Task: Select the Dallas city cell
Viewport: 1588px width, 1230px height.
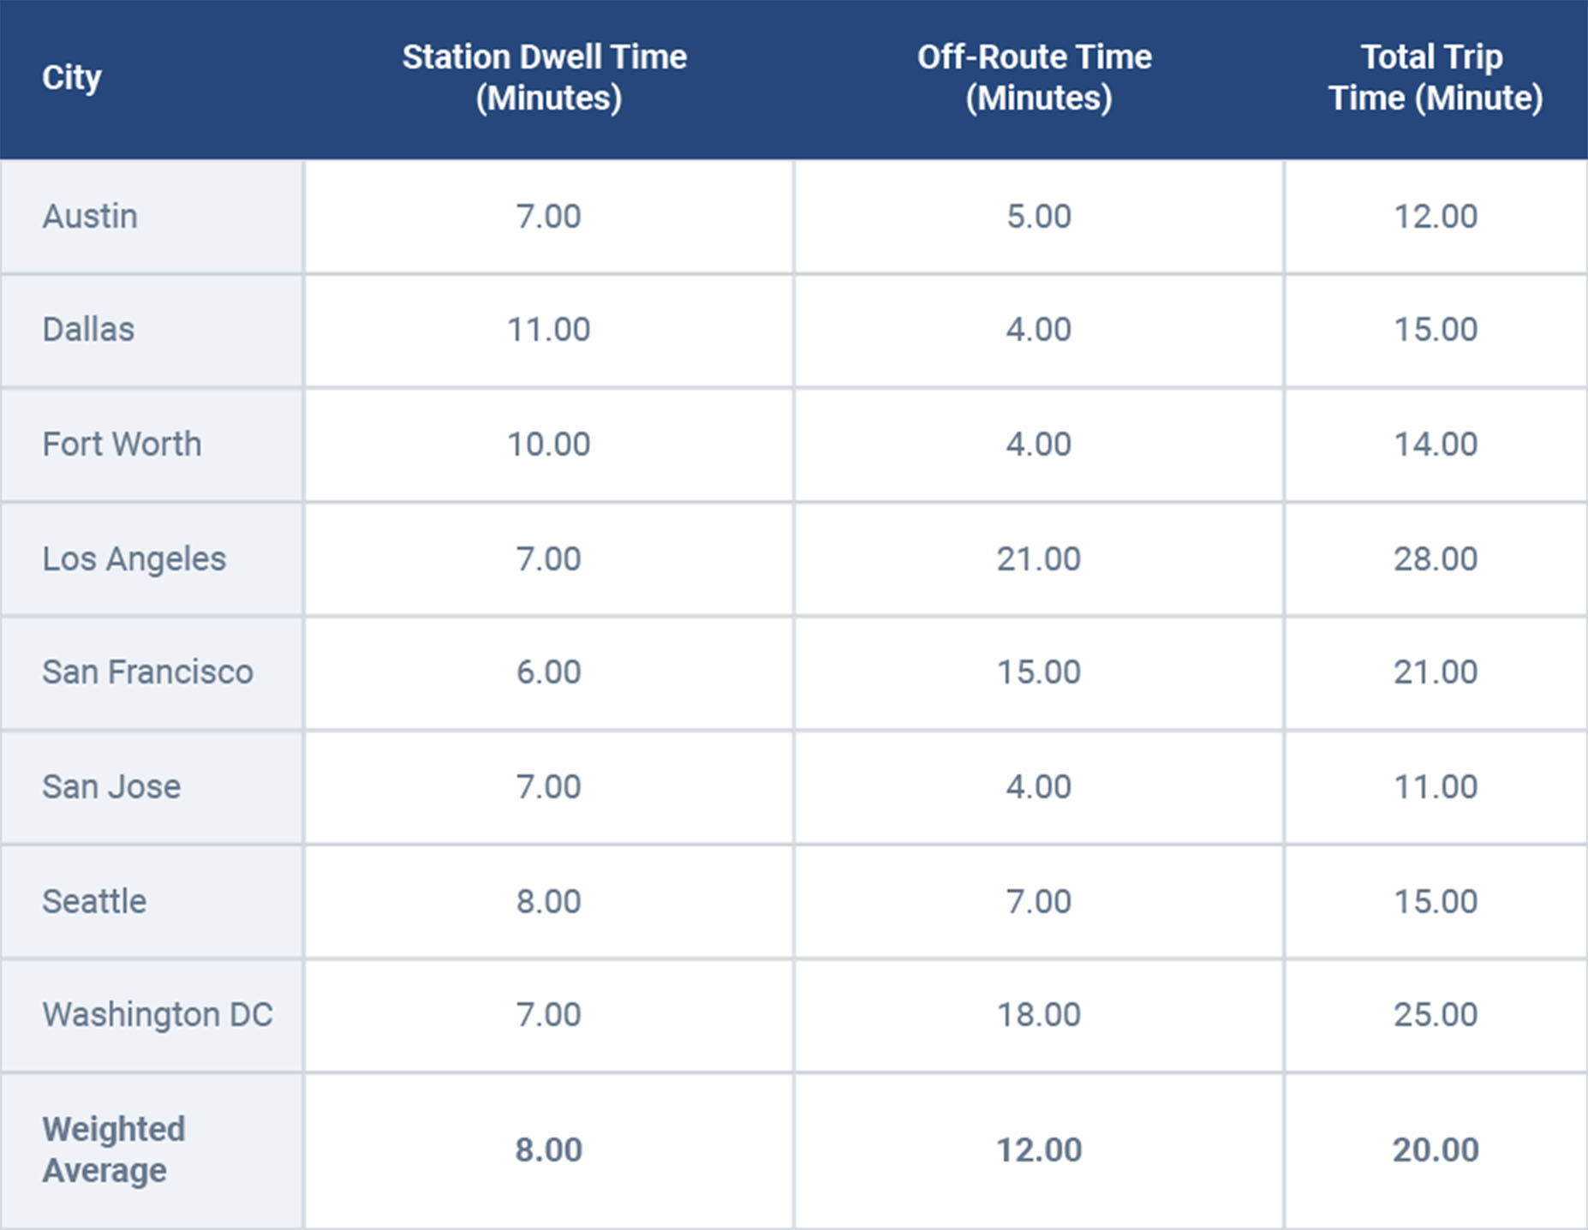Action: [x=88, y=330]
